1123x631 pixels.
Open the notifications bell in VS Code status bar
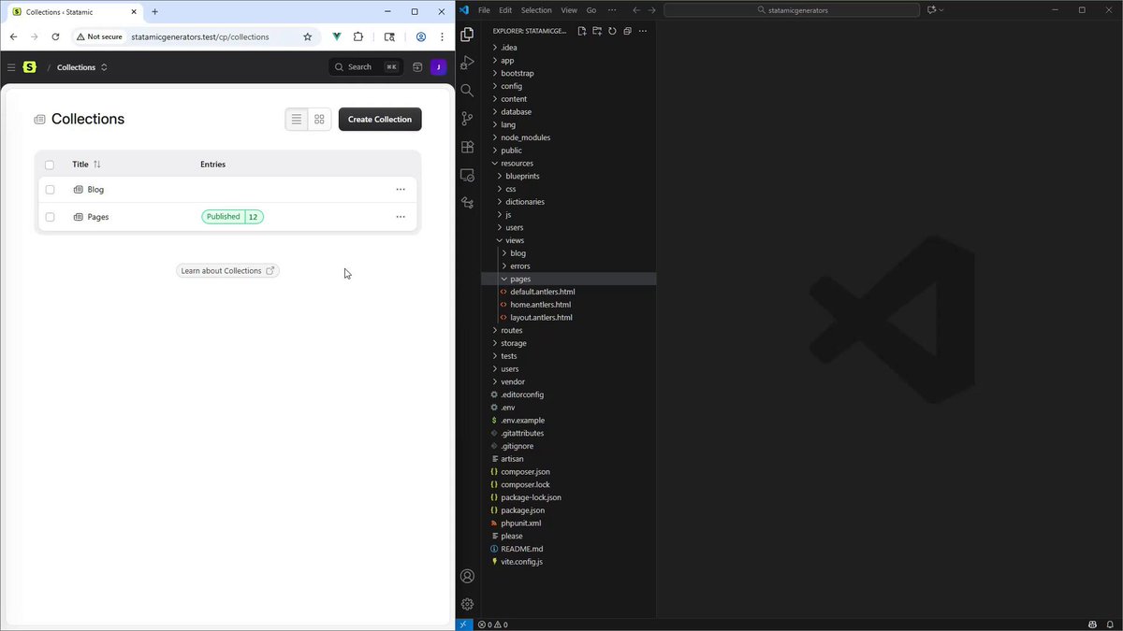pyautogui.click(x=1112, y=624)
